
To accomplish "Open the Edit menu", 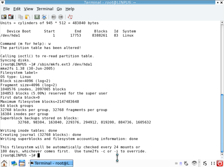I will [17, 9].
